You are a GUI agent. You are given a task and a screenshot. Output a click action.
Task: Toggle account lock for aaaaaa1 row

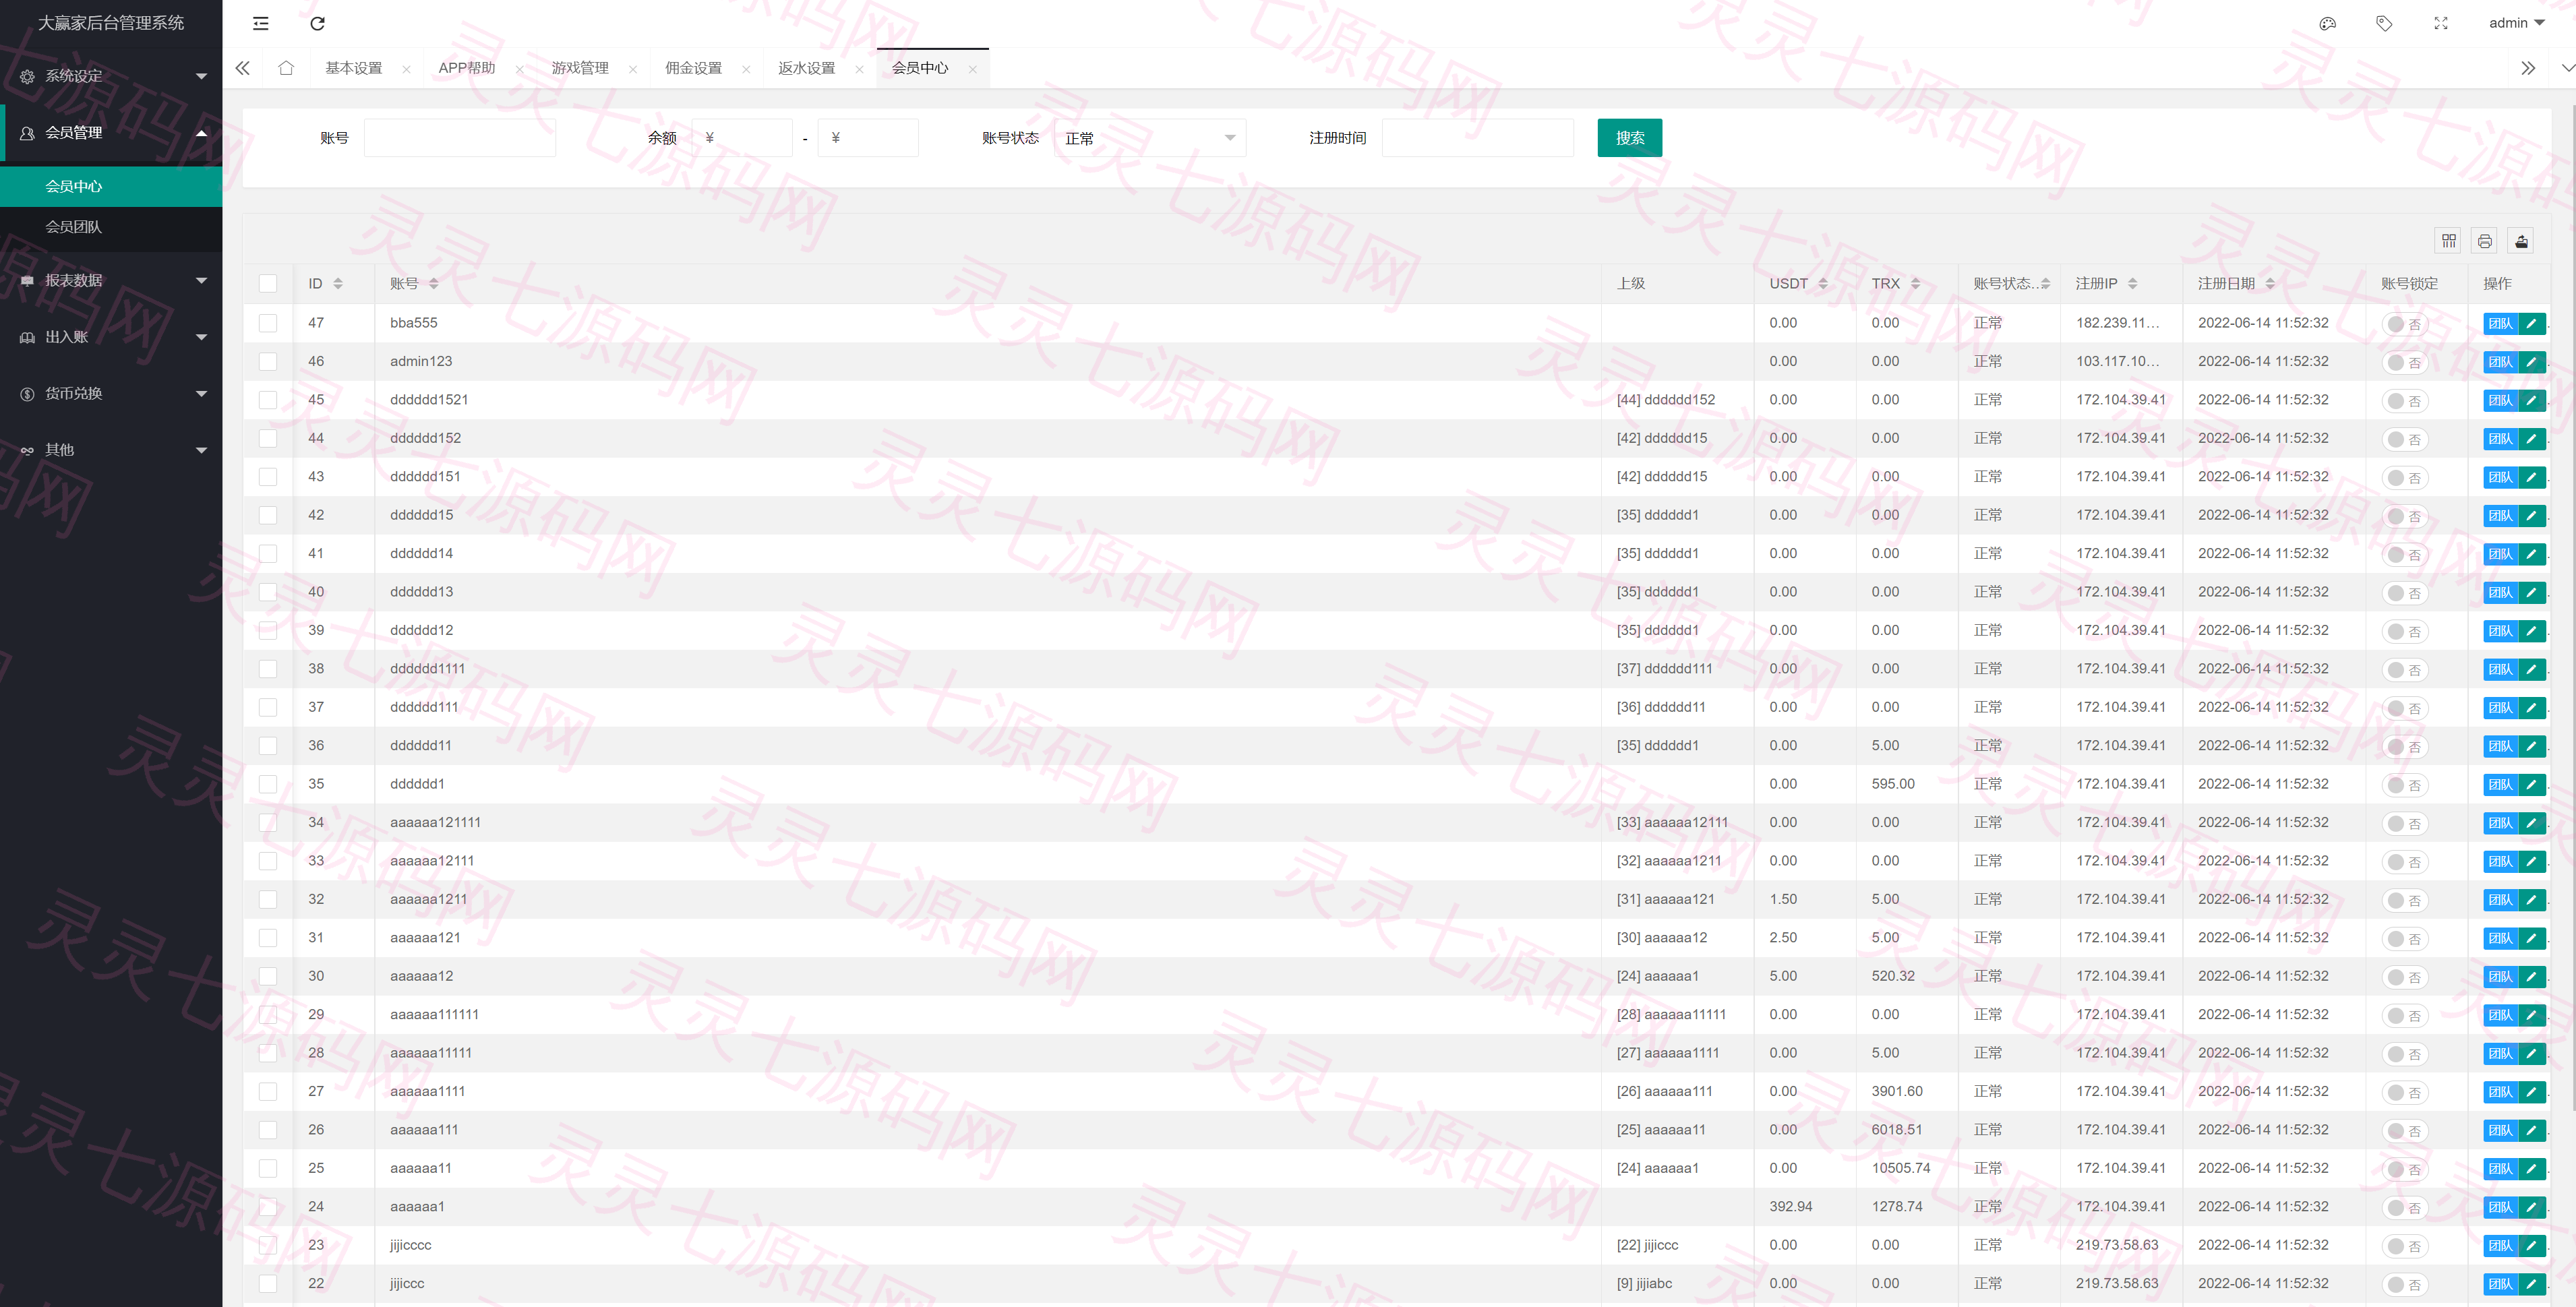[x=2404, y=1208]
